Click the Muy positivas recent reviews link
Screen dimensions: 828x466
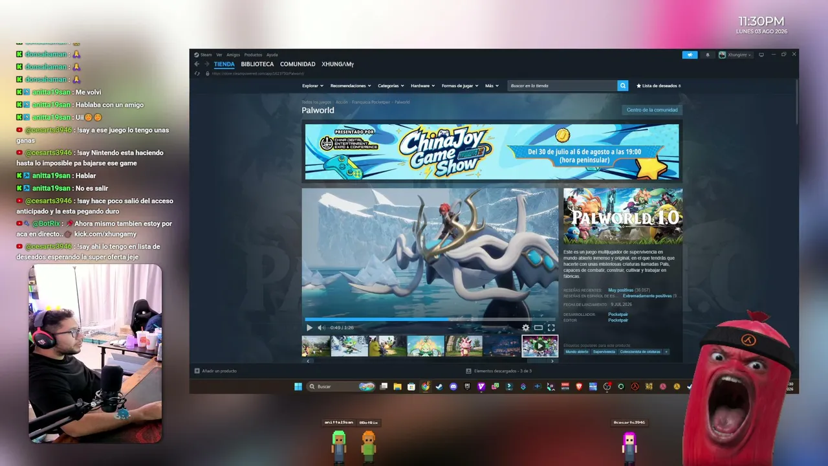coord(620,290)
